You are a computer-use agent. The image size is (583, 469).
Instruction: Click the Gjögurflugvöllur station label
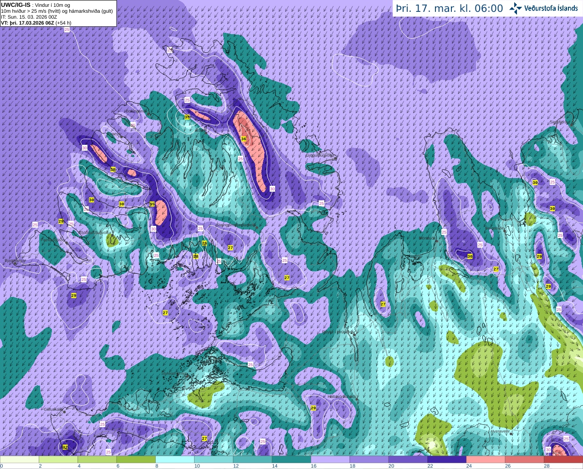(x=321, y=155)
